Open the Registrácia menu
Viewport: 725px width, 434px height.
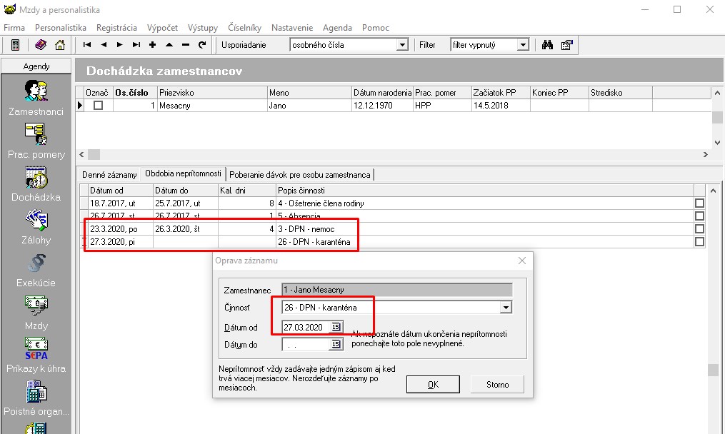pos(116,28)
